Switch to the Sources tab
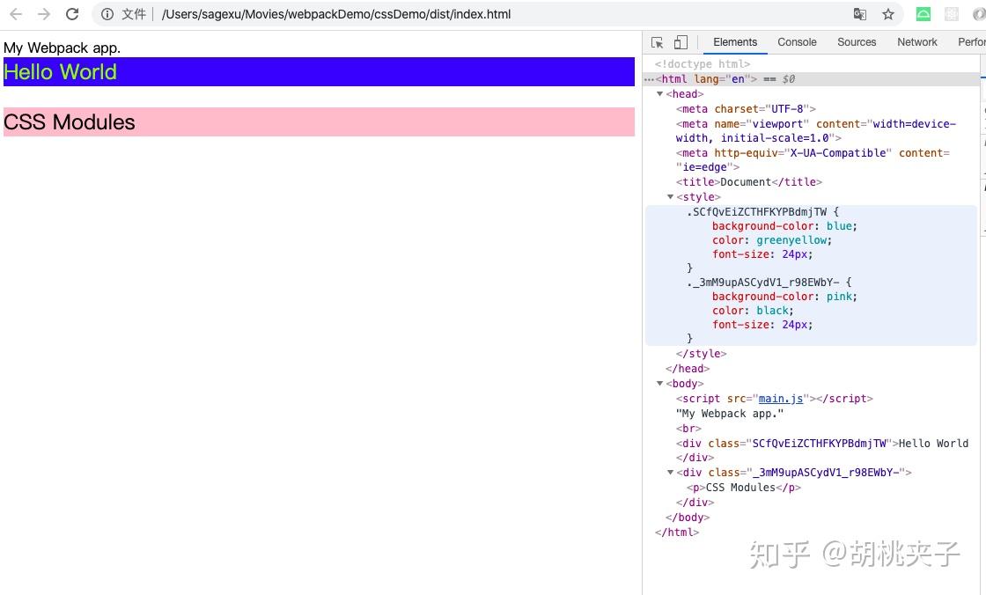This screenshot has height=595, width=986. 857,42
